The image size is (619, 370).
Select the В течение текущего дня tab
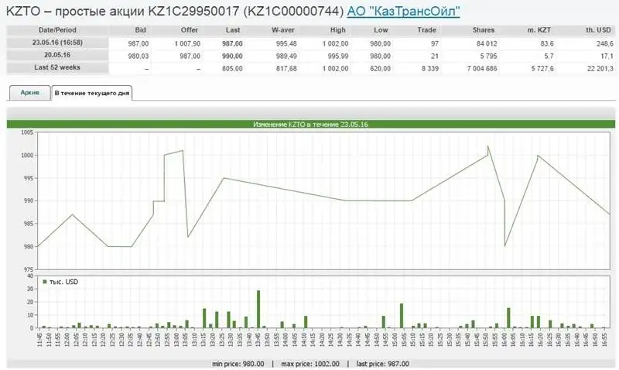click(91, 93)
